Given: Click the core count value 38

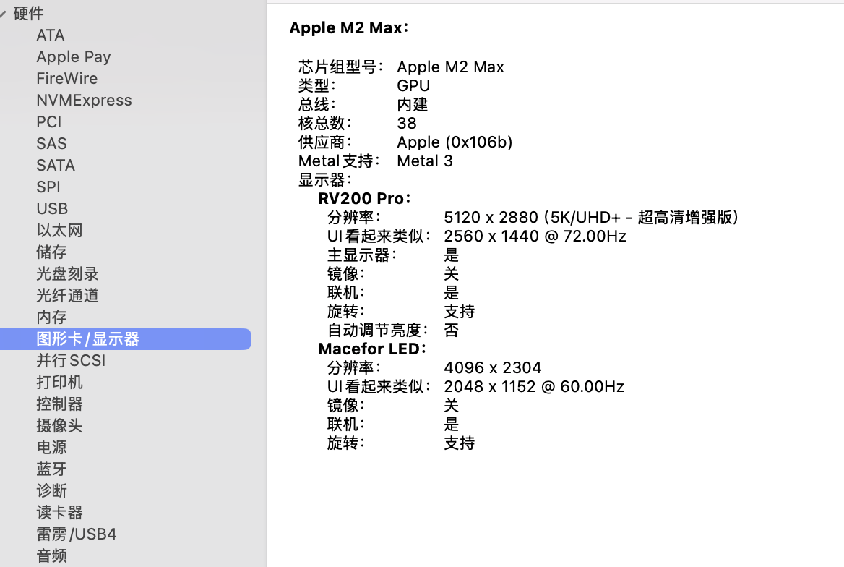Looking at the screenshot, I should point(407,124).
